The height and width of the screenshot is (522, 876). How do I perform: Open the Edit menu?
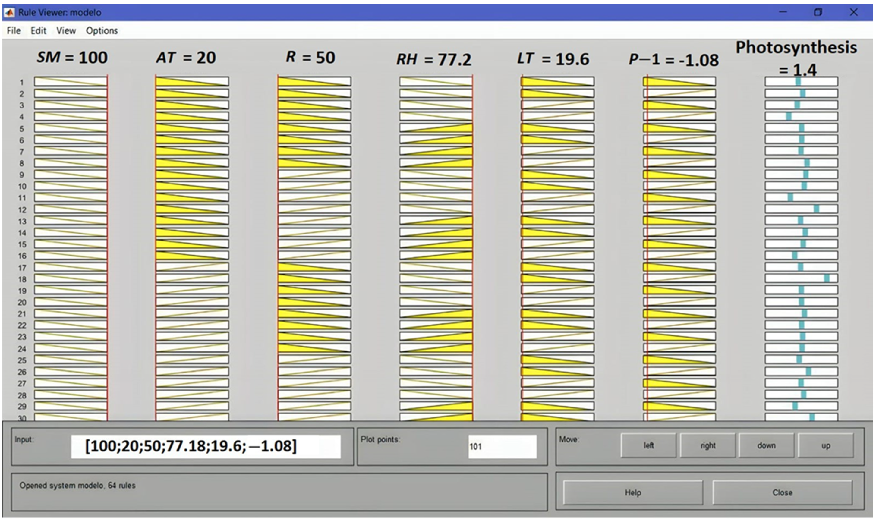[38, 31]
